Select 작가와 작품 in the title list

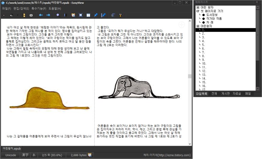(214, 19)
